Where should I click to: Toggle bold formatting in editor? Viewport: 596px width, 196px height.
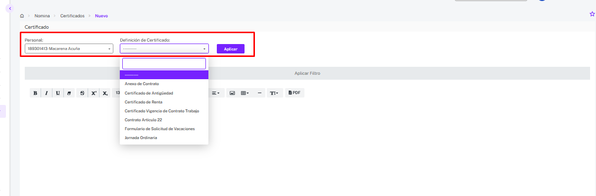(35, 93)
